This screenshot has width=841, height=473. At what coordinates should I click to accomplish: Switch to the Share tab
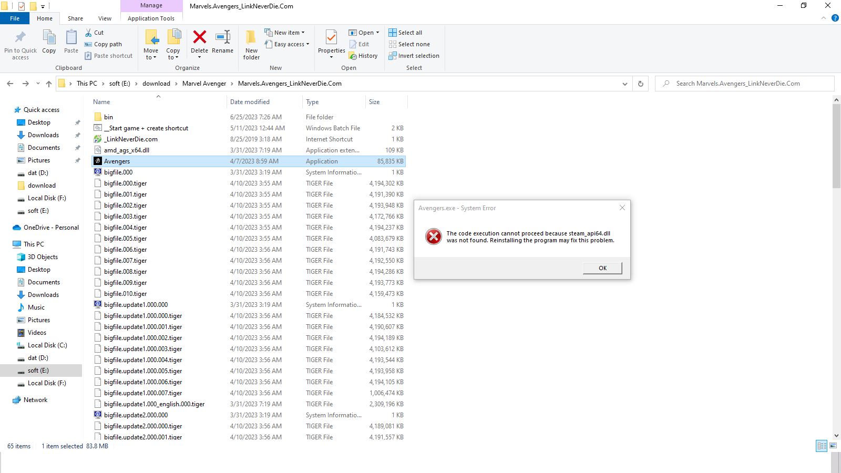[x=75, y=18]
